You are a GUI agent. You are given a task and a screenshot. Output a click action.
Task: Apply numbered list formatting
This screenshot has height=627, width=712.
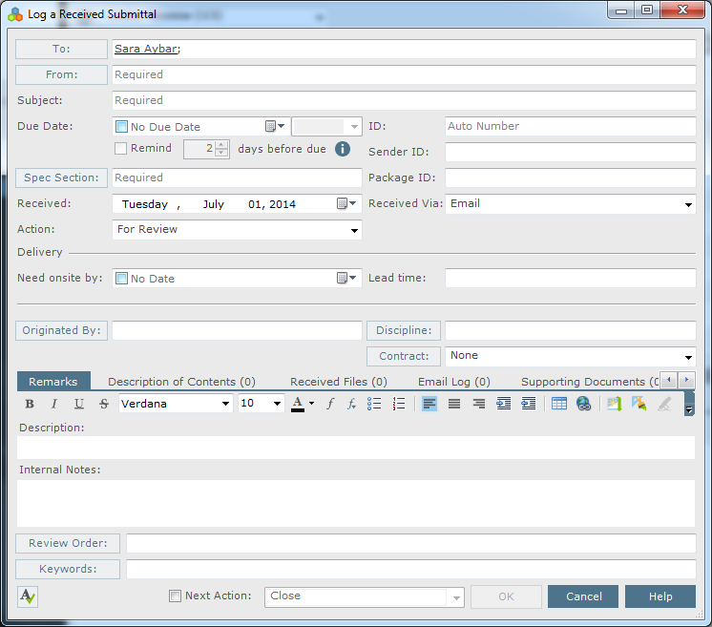pos(399,404)
